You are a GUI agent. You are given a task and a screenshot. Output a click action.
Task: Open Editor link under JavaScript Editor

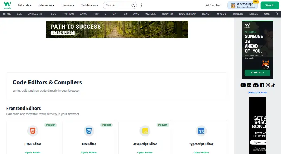145,152
